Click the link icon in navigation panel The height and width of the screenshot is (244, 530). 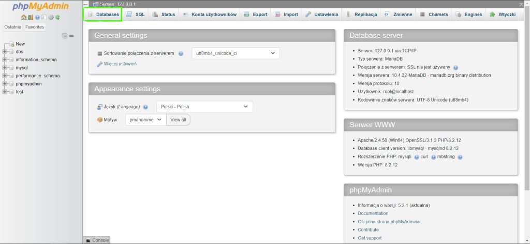pyautogui.click(x=71, y=36)
